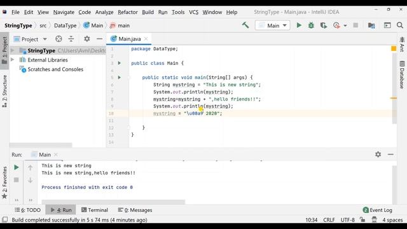Open the Terminal tool window

[x=95, y=210]
